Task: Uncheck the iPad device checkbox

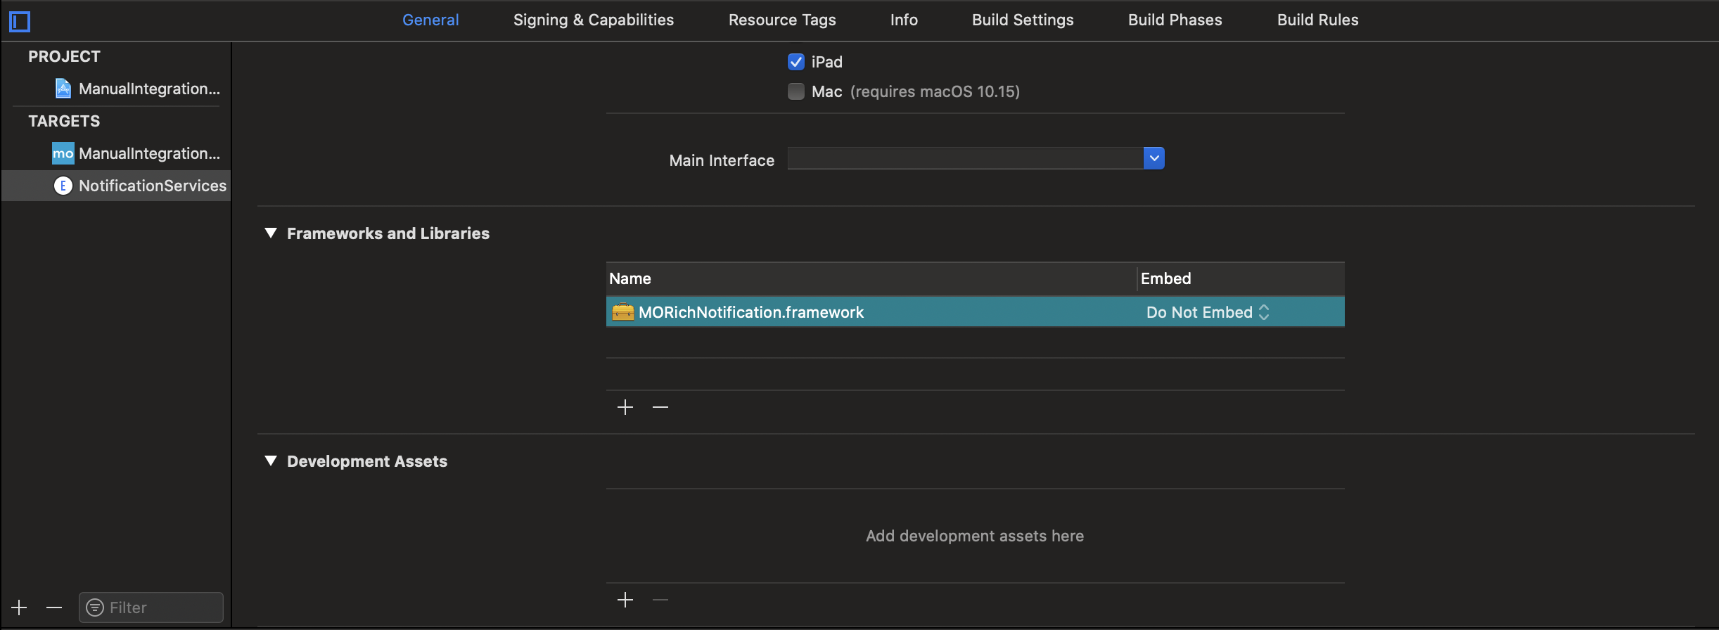Action: [x=796, y=62]
